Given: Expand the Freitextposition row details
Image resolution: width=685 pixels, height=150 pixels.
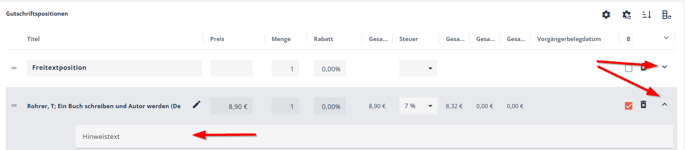Looking at the screenshot, I should (x=665, y=67).
